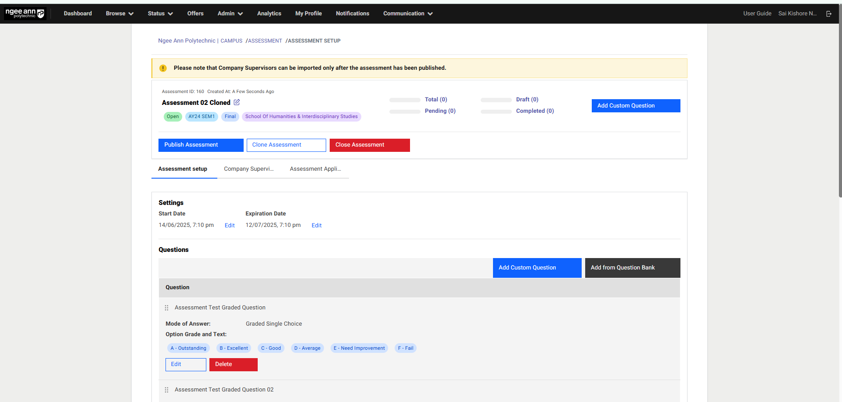The width and height of the screenshot is (842, 402).
Task: Click the Ngee Ann Polytechnic logo
Action: 25,14
